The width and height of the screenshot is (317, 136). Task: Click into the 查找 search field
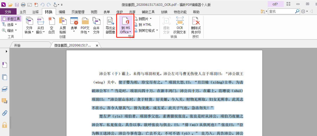point(281,11)
